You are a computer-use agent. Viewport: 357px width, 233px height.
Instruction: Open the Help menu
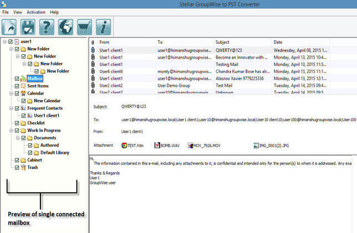[x=54, y=12]
